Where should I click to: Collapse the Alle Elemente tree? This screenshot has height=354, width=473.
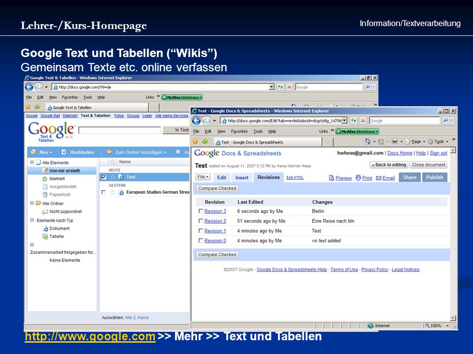click(x=32, y=162)
